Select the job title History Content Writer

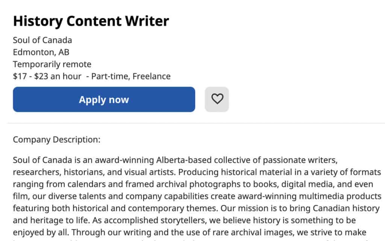[x=91, y=21]
